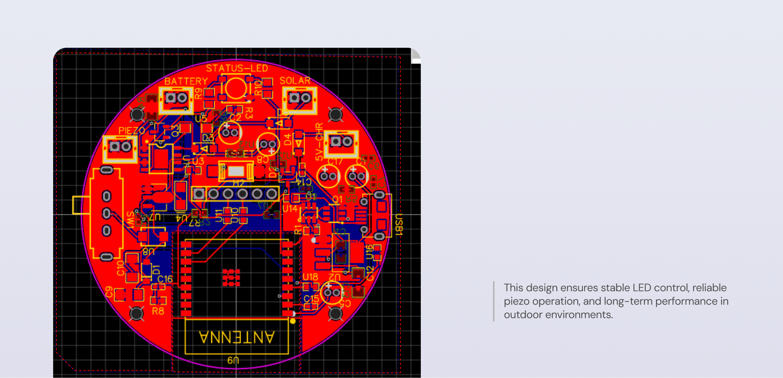This screenshot has height=378, width=783.
Task: Click the H2 six-pin header
Action: pyautogui.click(x=235, y=194)
